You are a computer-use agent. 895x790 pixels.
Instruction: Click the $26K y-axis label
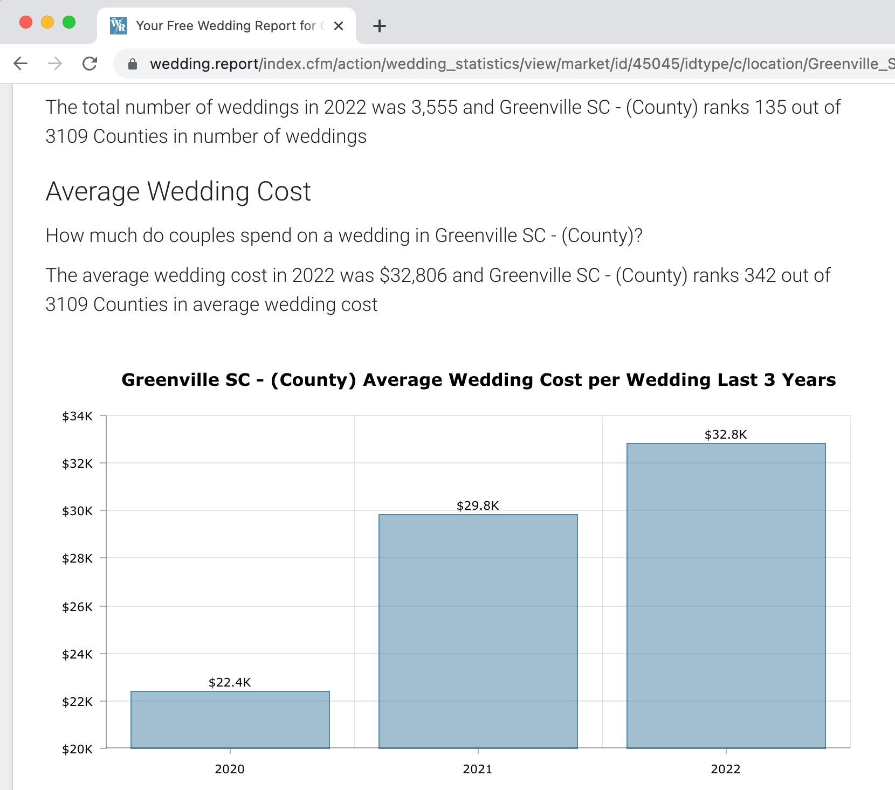tap(77, 607)
